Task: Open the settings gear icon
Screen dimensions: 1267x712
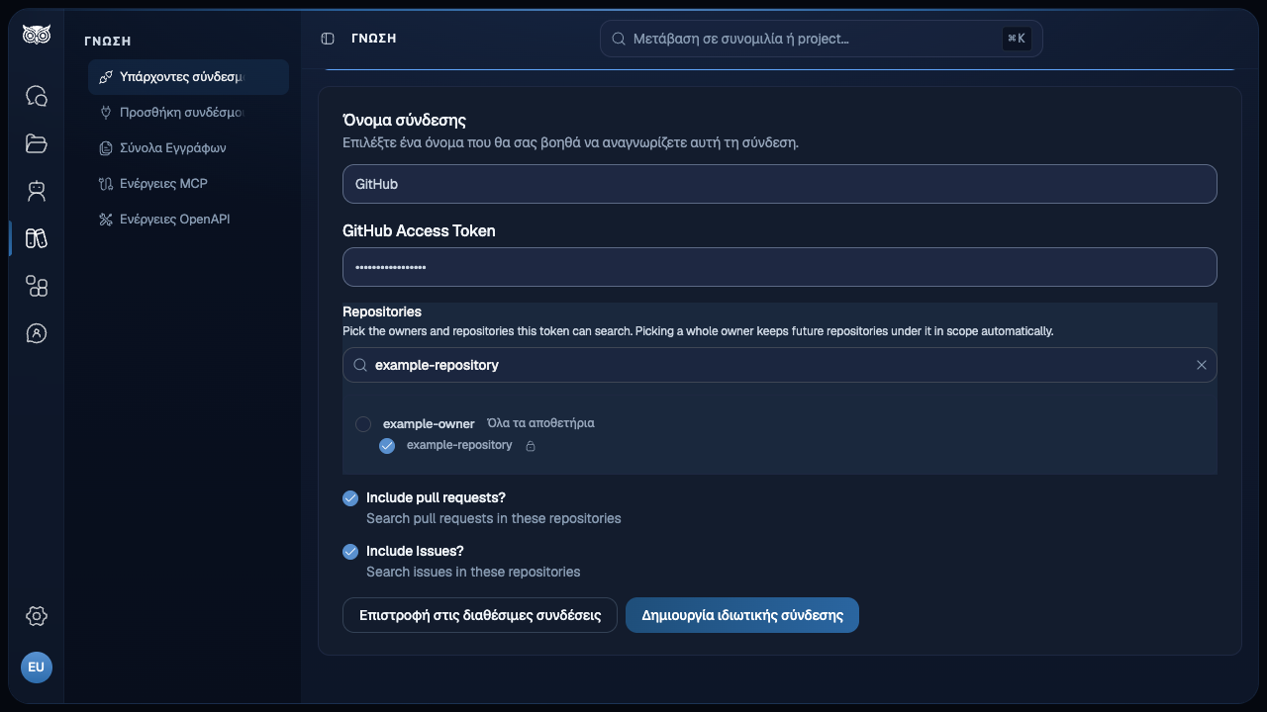Action: click(x=37, y=616)
